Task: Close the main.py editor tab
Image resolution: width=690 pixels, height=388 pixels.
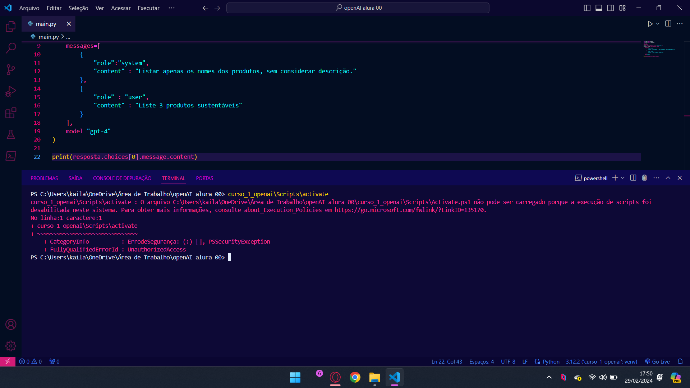Action: click(x=69, y=24)
